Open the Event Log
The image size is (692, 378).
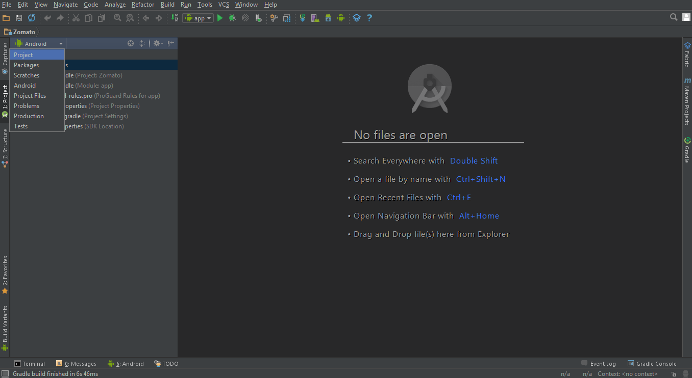(599, 364)
